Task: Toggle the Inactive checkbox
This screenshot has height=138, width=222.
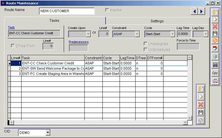Action: point(107,10)
